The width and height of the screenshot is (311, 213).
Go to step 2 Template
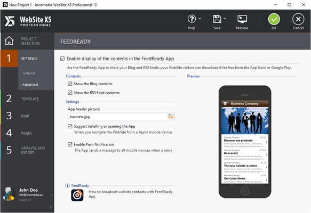pyautogui.click(x=27, y=99)
